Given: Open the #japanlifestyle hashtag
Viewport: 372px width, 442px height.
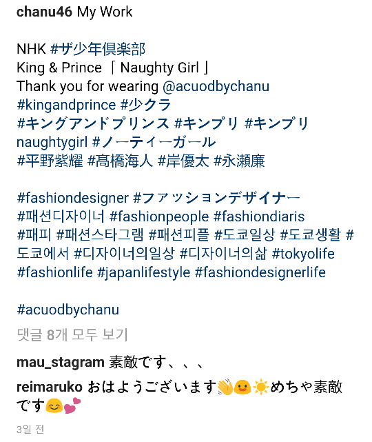Looking at the screenshot, I should pyautogui.click(x=143, y=272).
